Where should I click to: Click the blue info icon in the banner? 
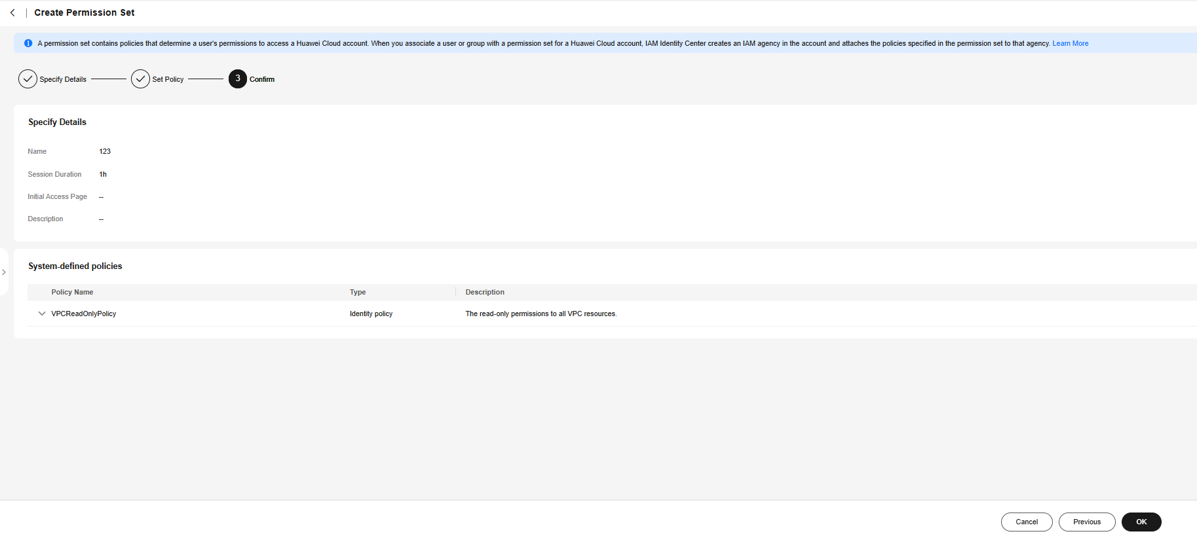coord(28,43)
